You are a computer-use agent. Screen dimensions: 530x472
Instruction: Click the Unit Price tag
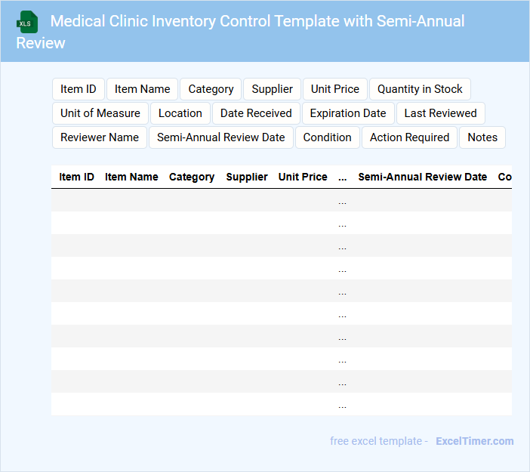(x=335, y=89)
